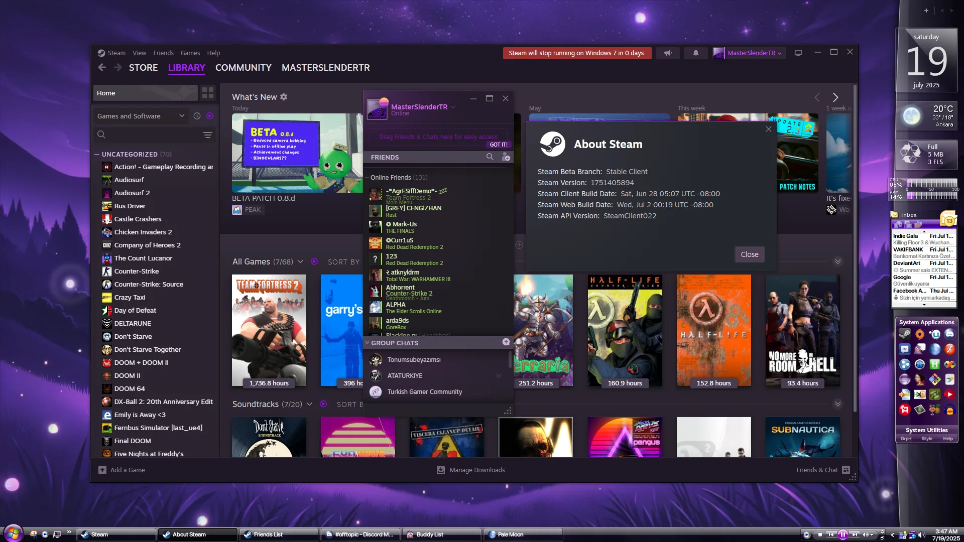Open Games and Software filter dropdown
Viewport: 964px width, 542px height.
[x=141, y=116]
